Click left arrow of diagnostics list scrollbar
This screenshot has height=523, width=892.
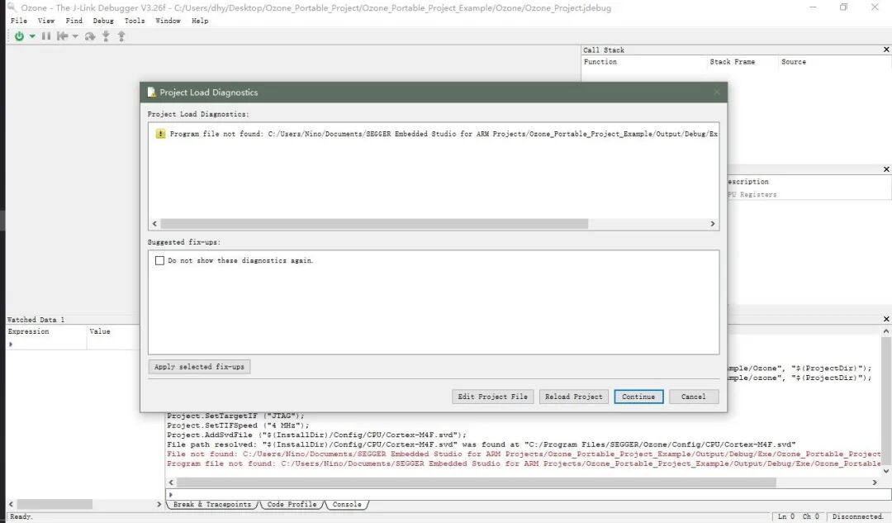coord(154,224)
